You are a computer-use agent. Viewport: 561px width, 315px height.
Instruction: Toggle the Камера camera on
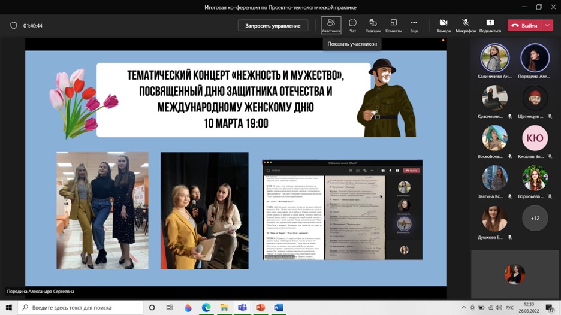pos(444,25)
